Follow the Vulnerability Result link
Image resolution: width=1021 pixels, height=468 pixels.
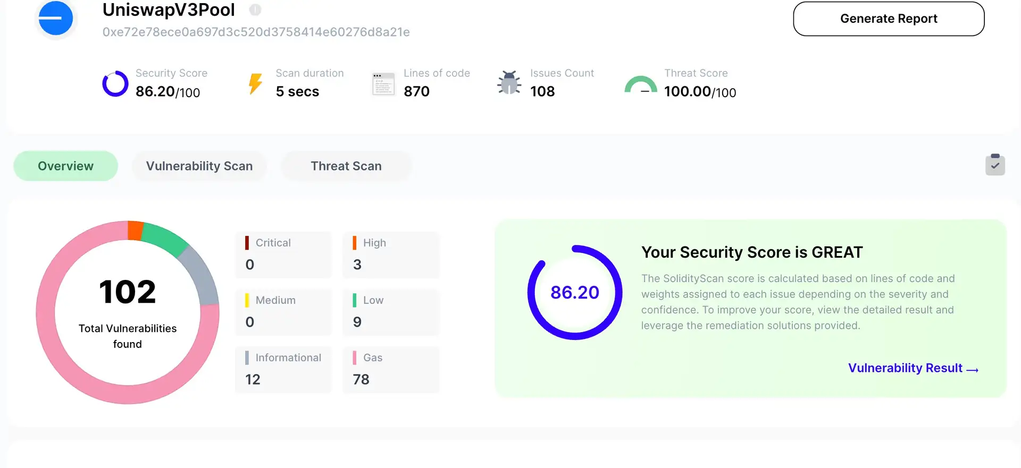point(913,368)
